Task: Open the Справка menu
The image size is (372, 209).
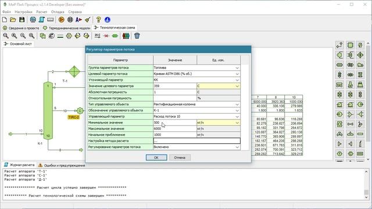Action: [x=75, y=12]
